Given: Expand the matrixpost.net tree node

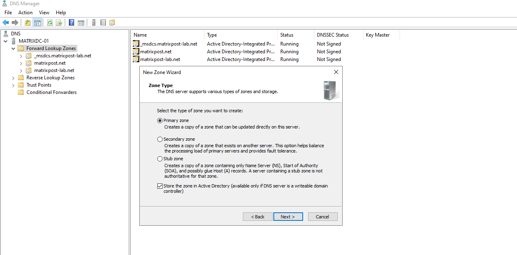Looking at the screenshot, I should point(21,63).
